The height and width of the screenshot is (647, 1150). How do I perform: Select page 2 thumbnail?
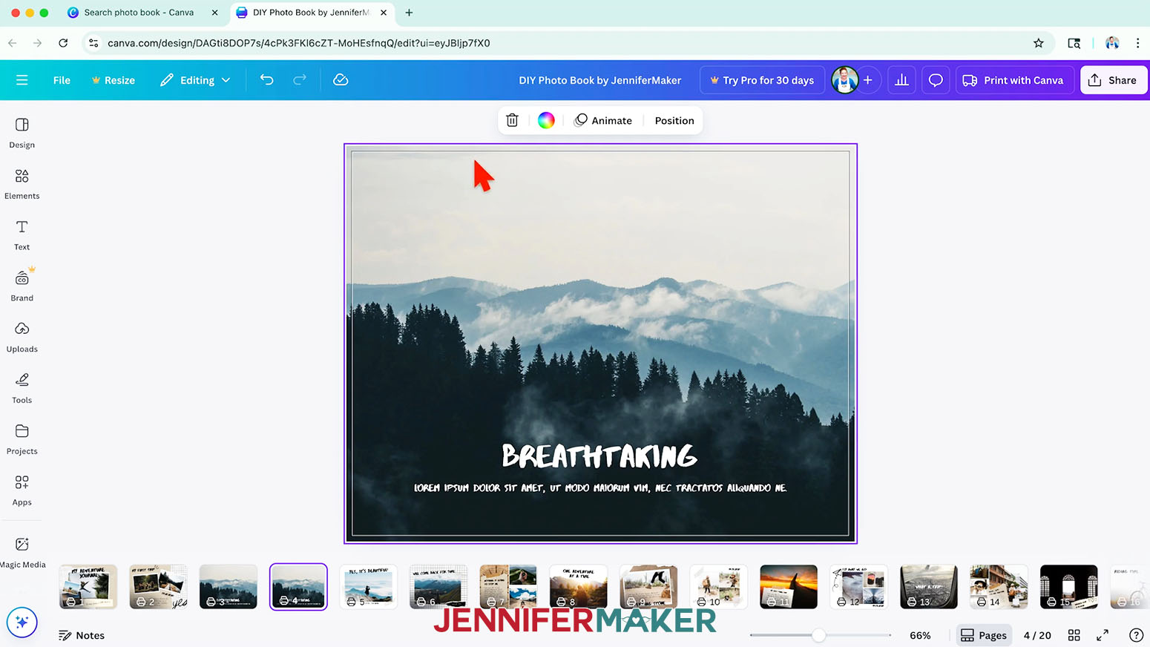click(158, 587)
